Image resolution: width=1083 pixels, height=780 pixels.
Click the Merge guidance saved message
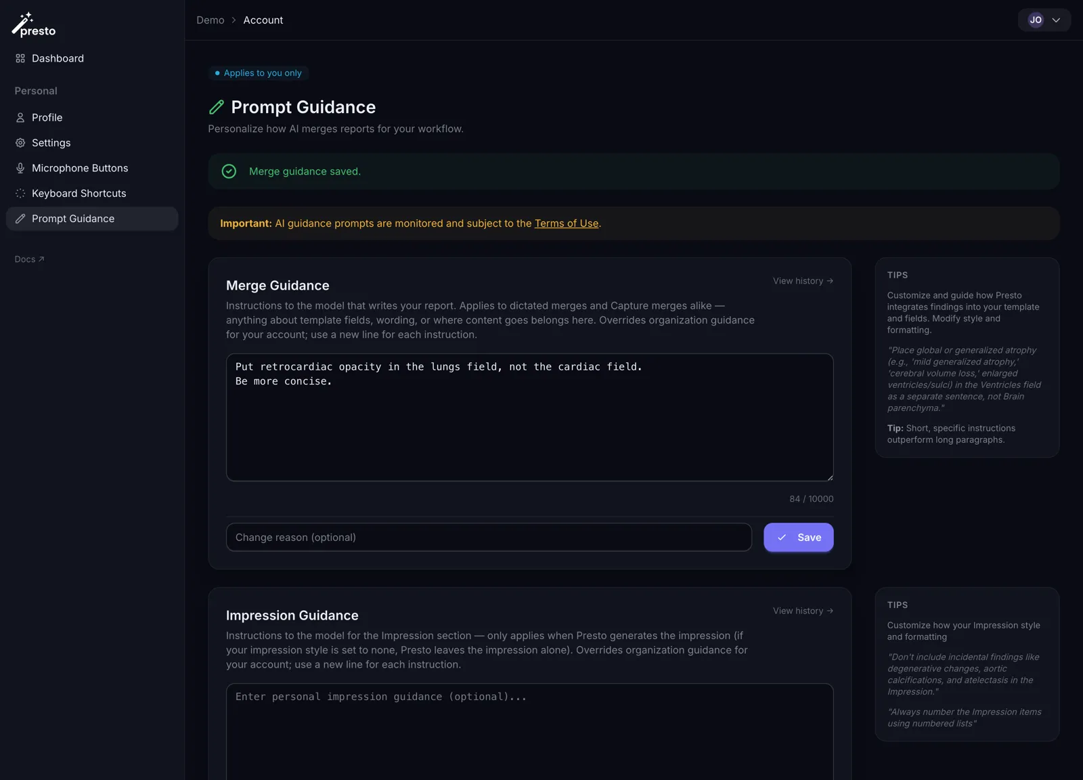305,171
